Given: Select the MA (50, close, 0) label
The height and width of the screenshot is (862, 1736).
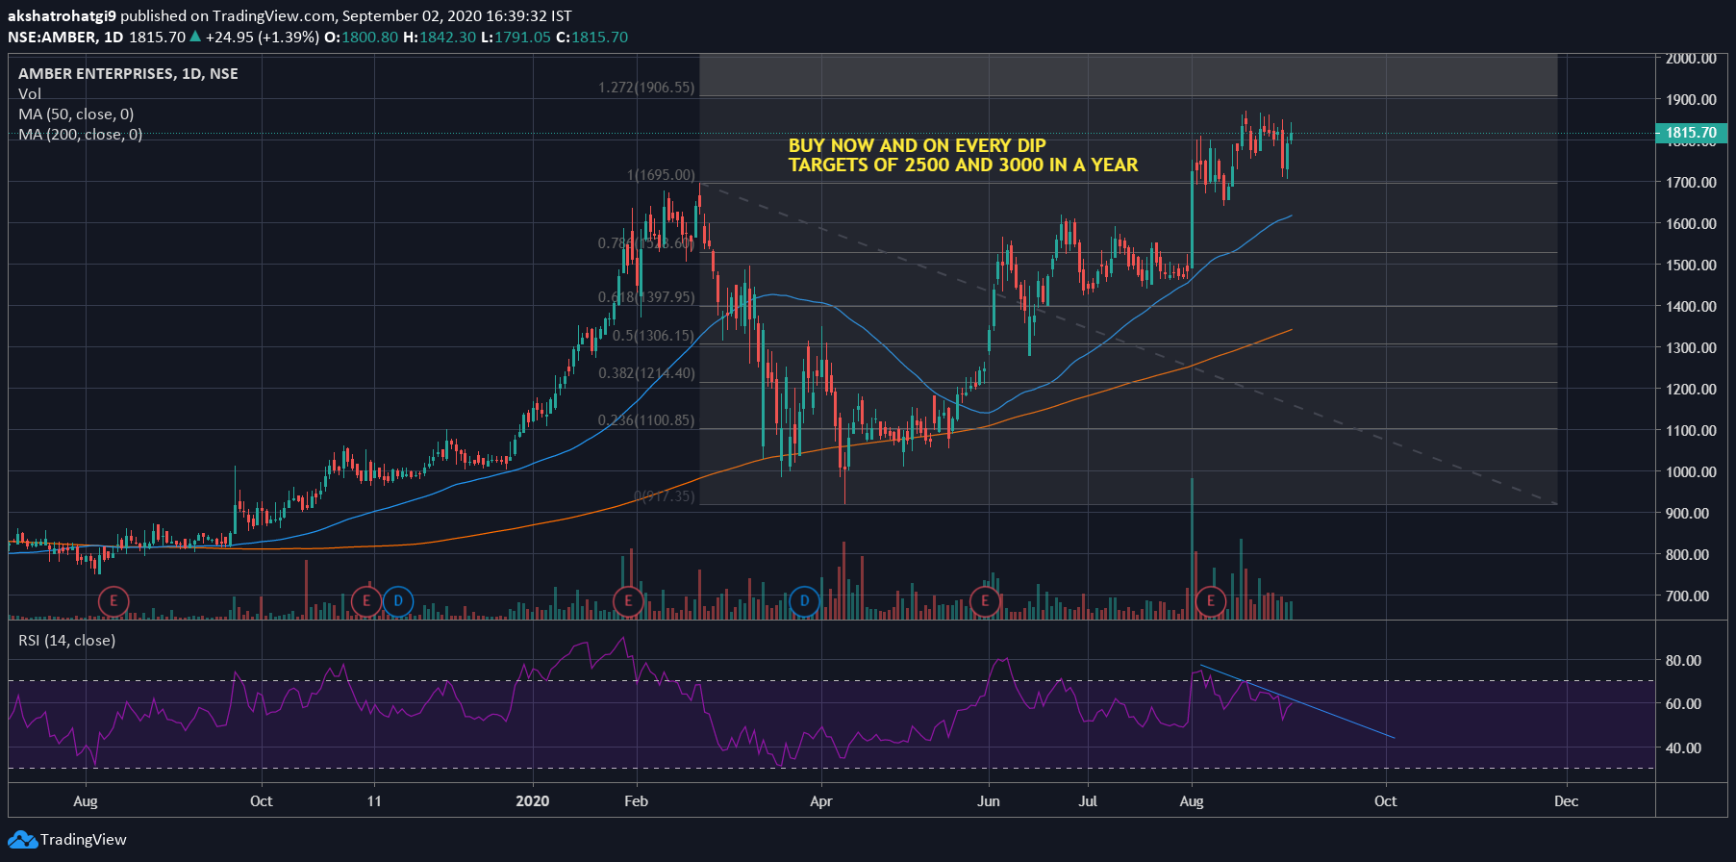Looking at the screenshot, I should point(76,114).
